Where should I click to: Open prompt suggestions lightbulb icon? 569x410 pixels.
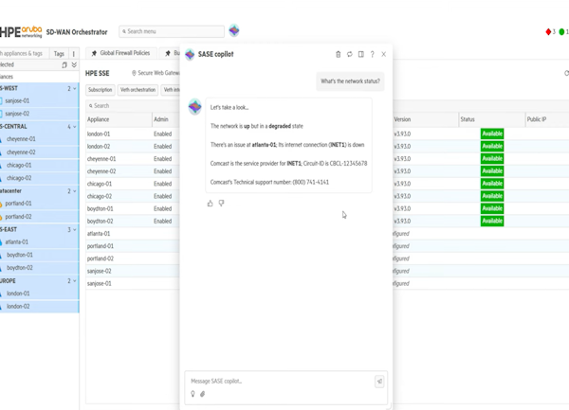coord(193,394)
